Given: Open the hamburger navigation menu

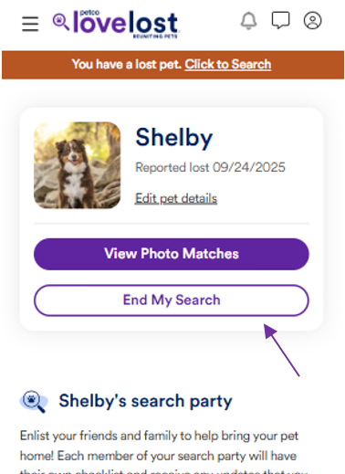Looking at the screenshot, I should tap(30, 24).
